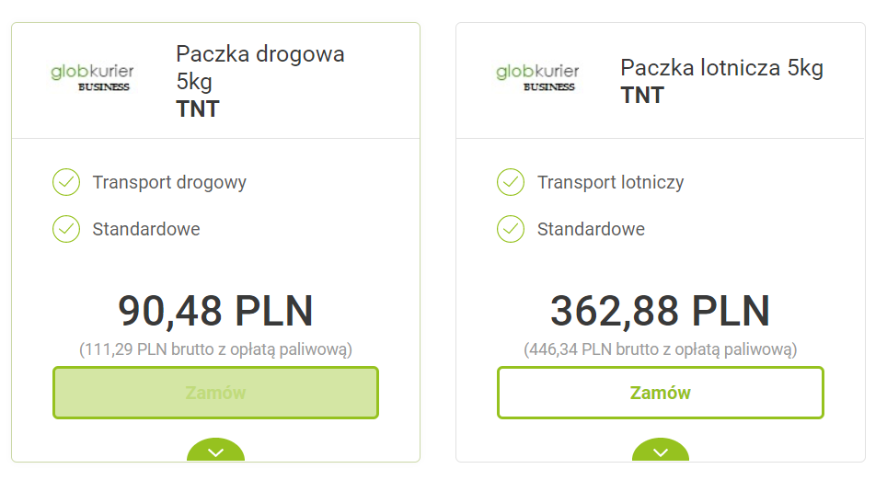Expand details of the Paczka lotnicza 5kg offer
This screenshot has height=480, width=887.
(660, 451)
